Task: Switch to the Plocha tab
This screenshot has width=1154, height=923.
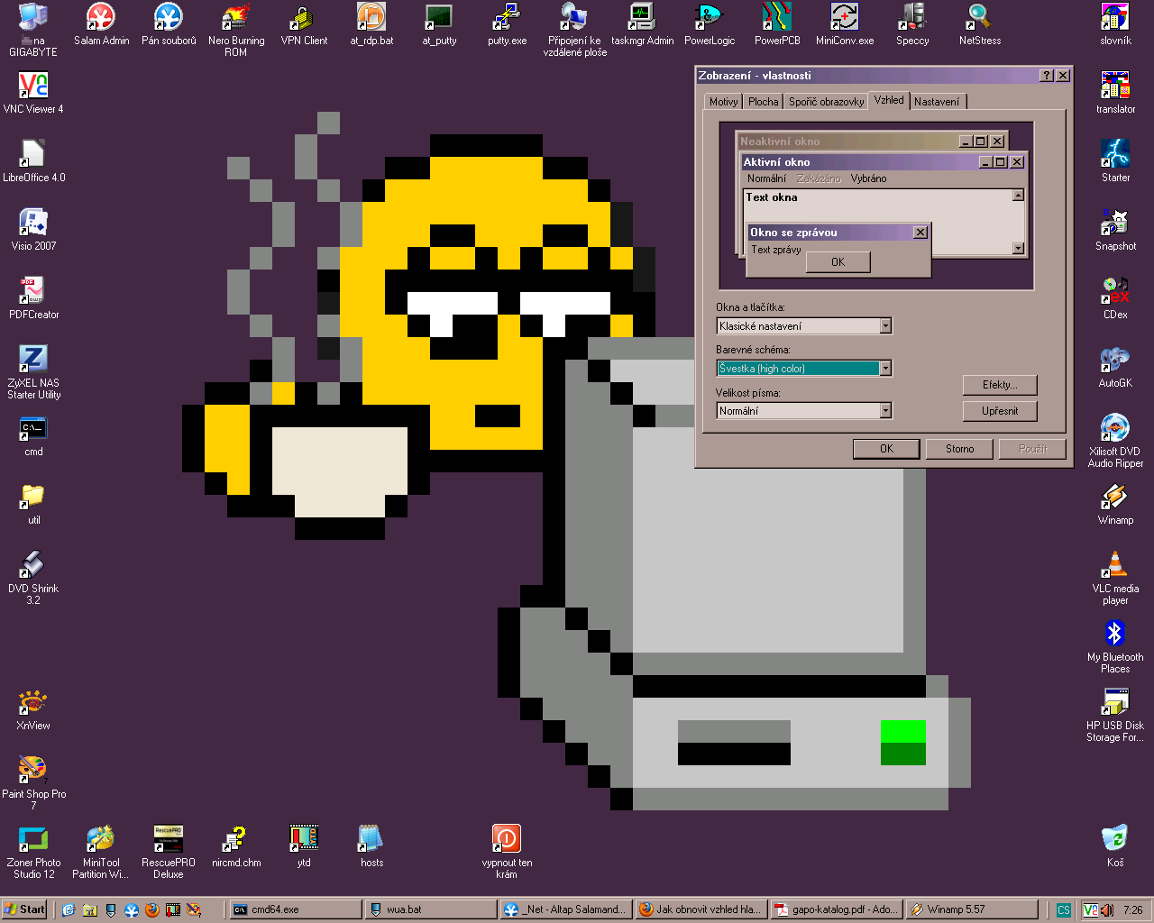Action: pyautogui.click(x=763, y=102)
